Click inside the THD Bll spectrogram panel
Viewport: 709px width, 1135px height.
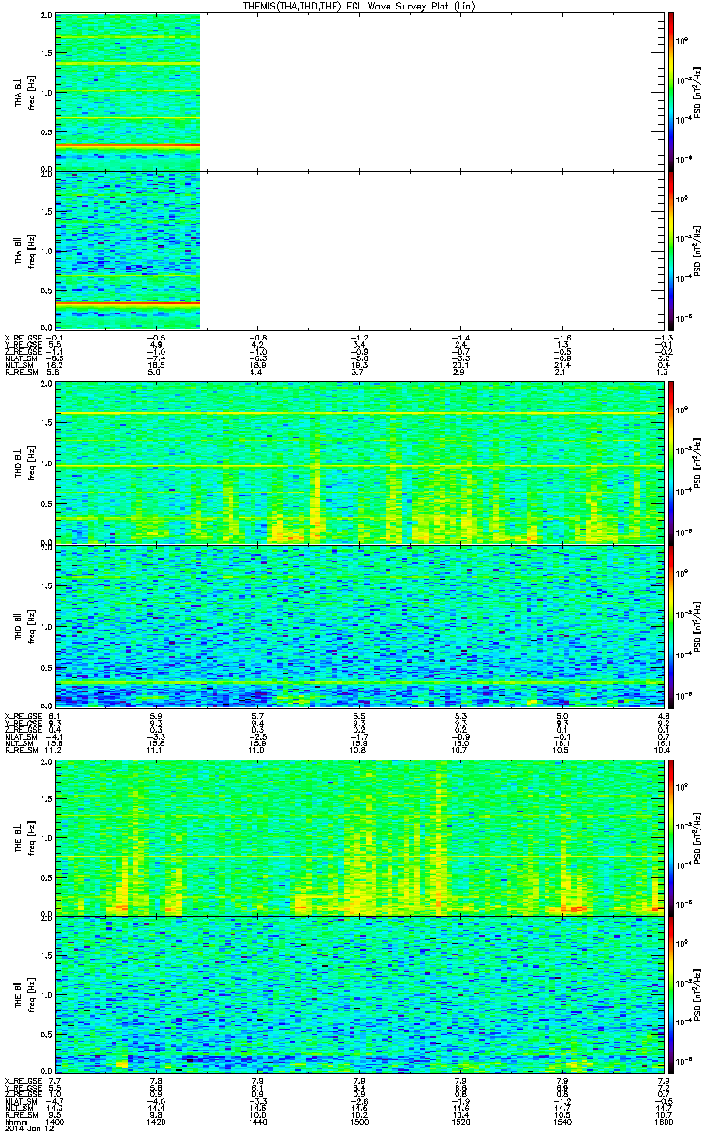click(x=358, y=626)
